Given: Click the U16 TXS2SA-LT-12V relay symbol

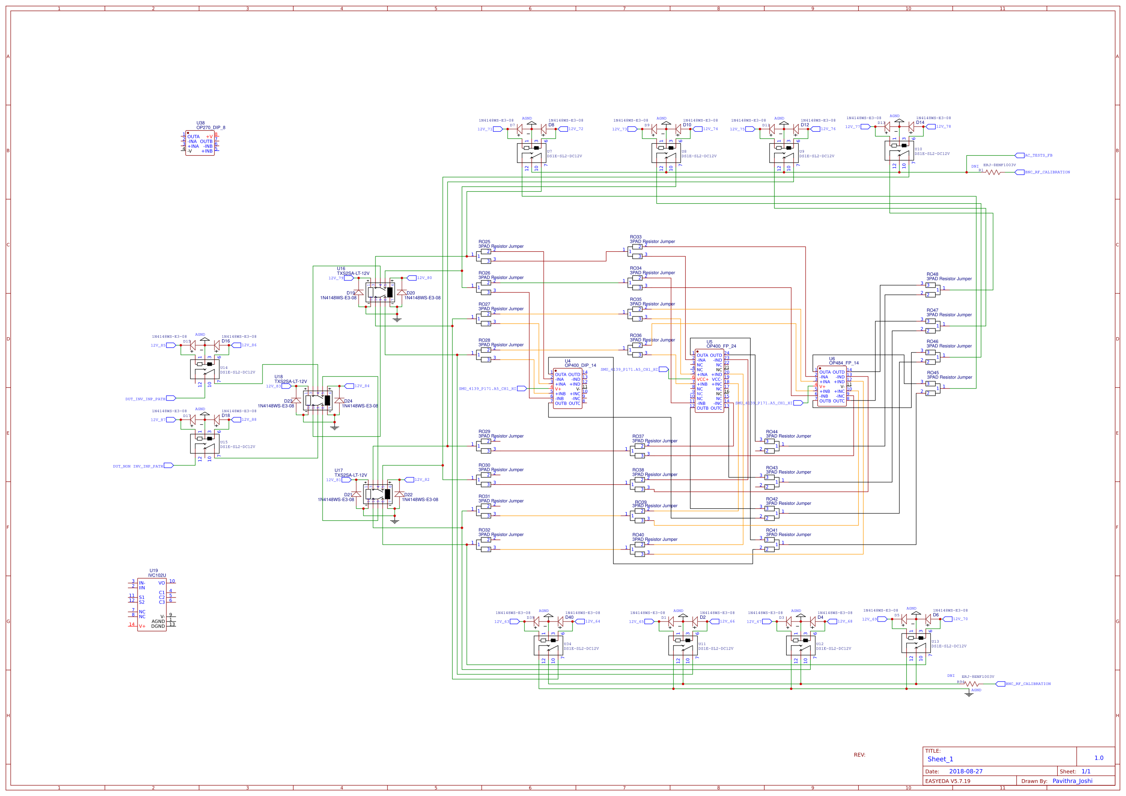Looking at the screenshot, I should 380,292.
